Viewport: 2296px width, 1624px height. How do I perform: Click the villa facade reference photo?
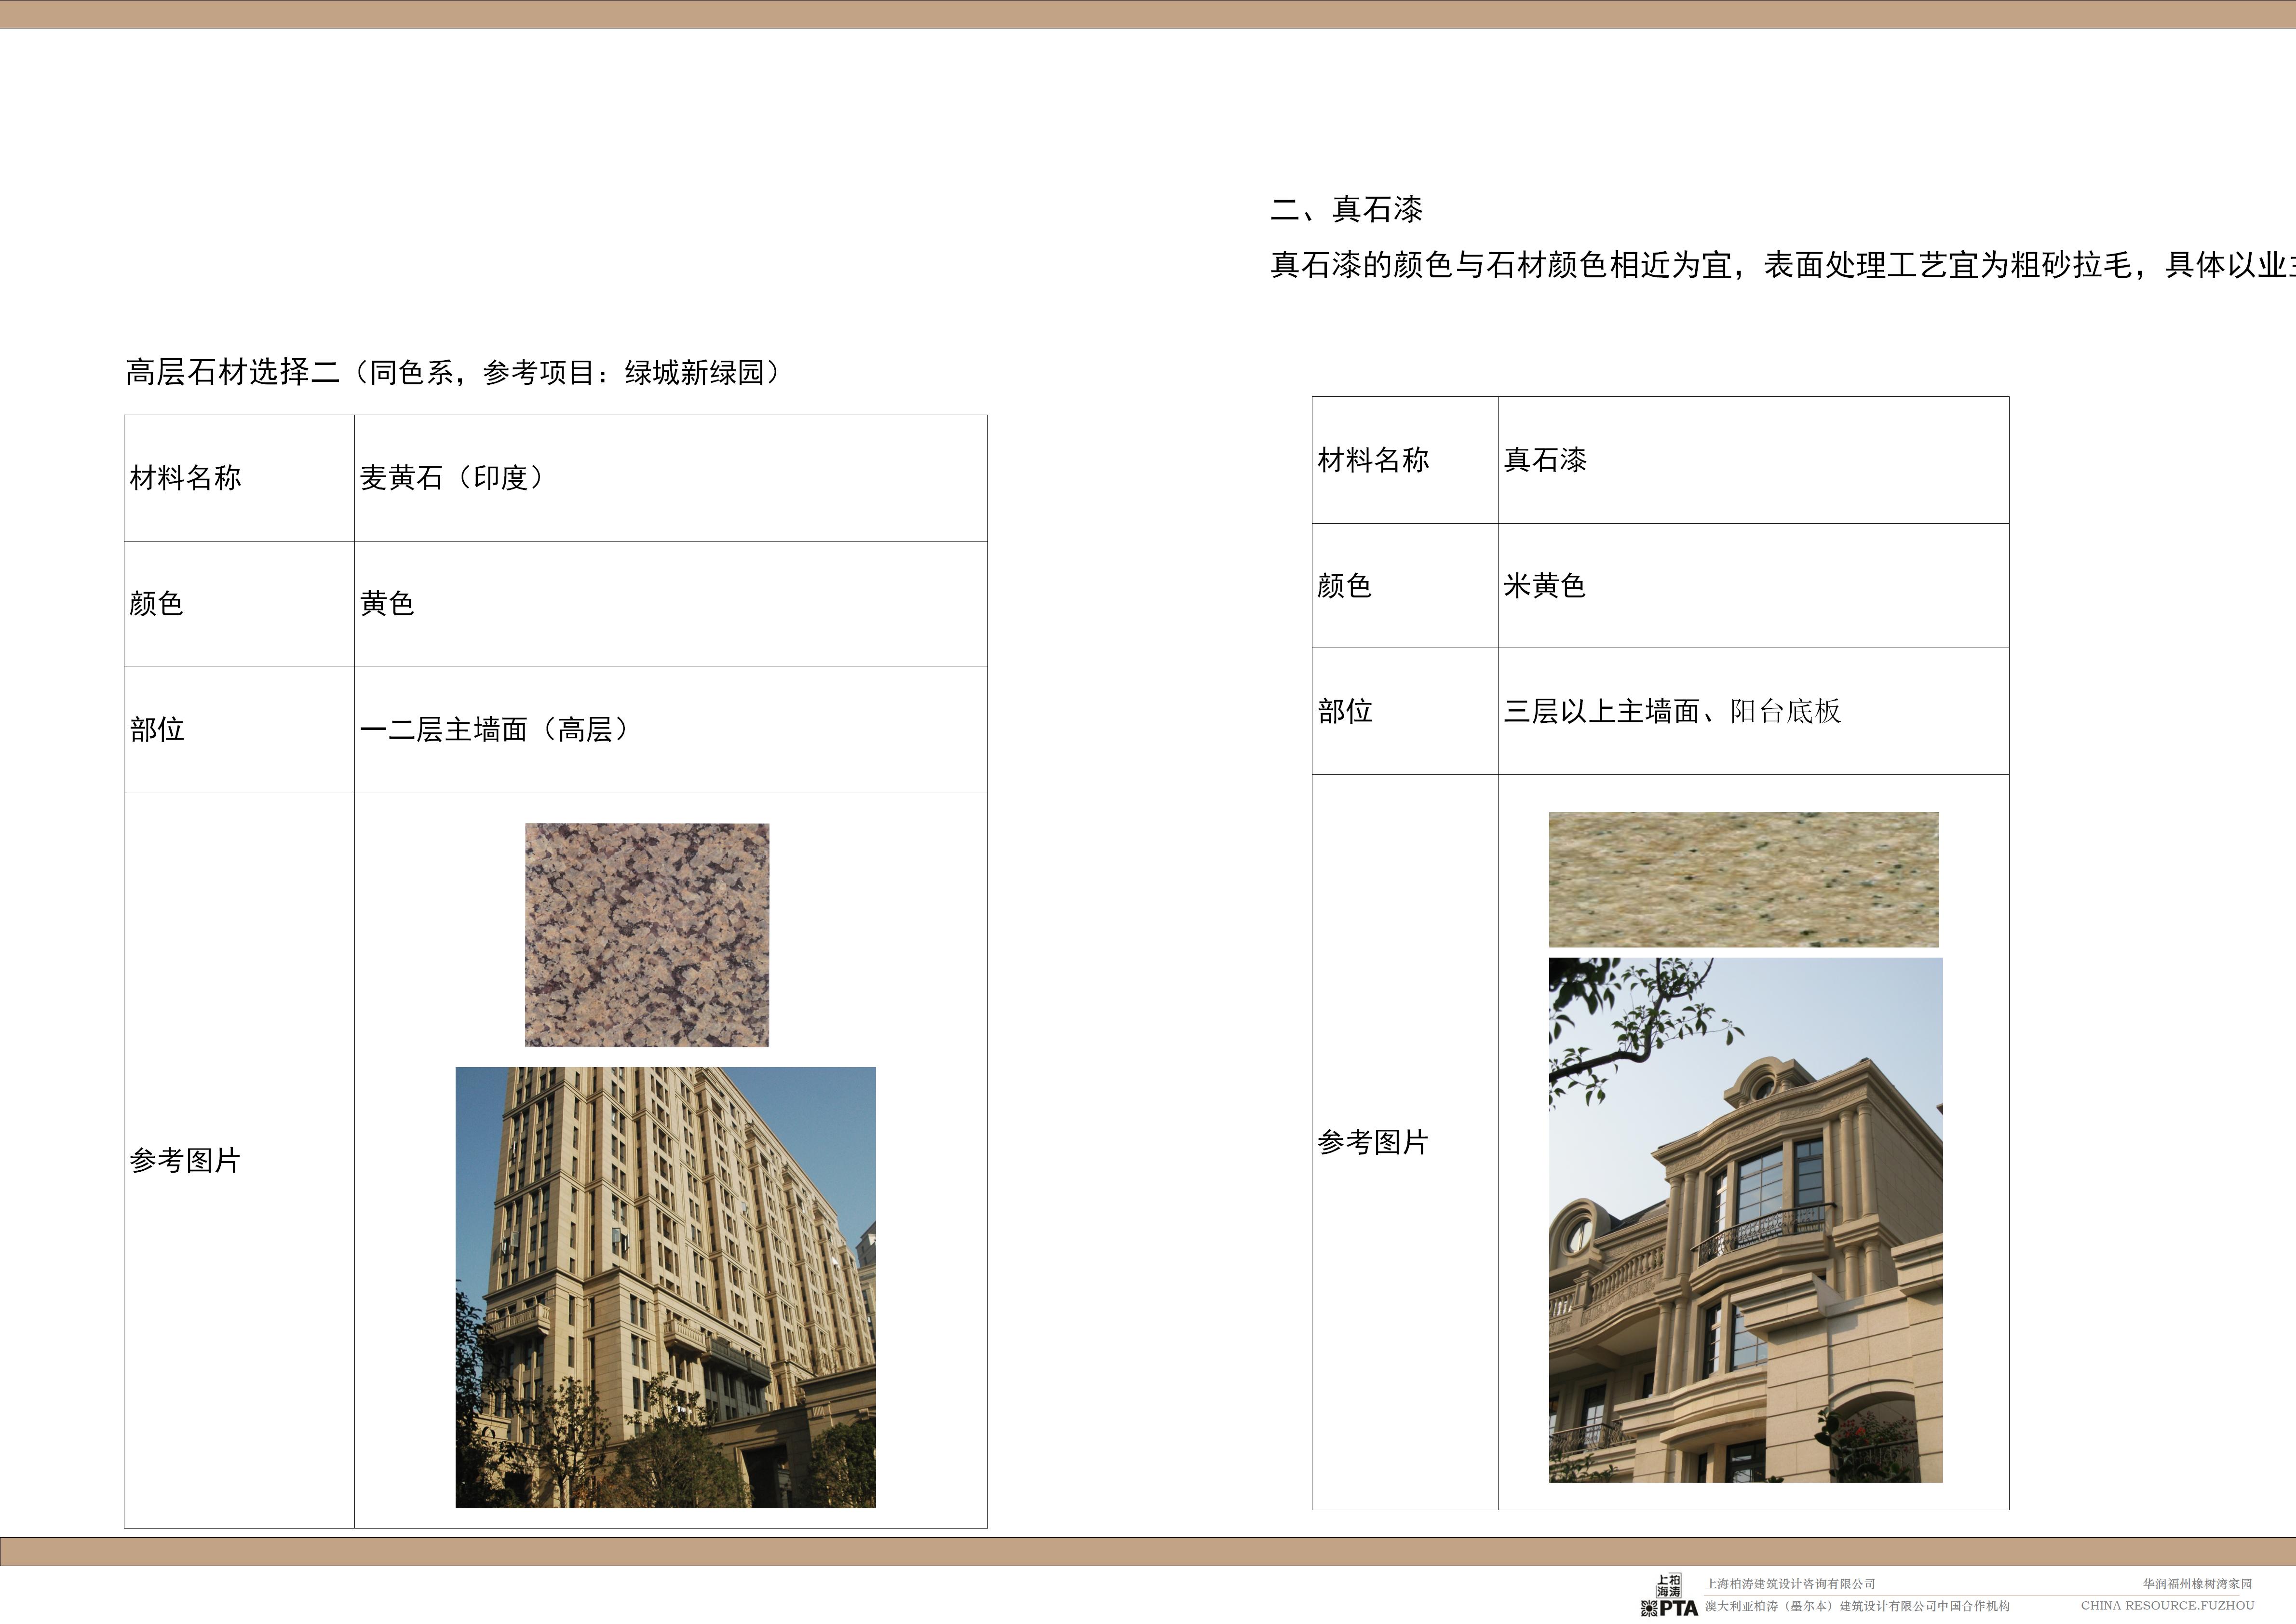[x=1745, y=1220]
